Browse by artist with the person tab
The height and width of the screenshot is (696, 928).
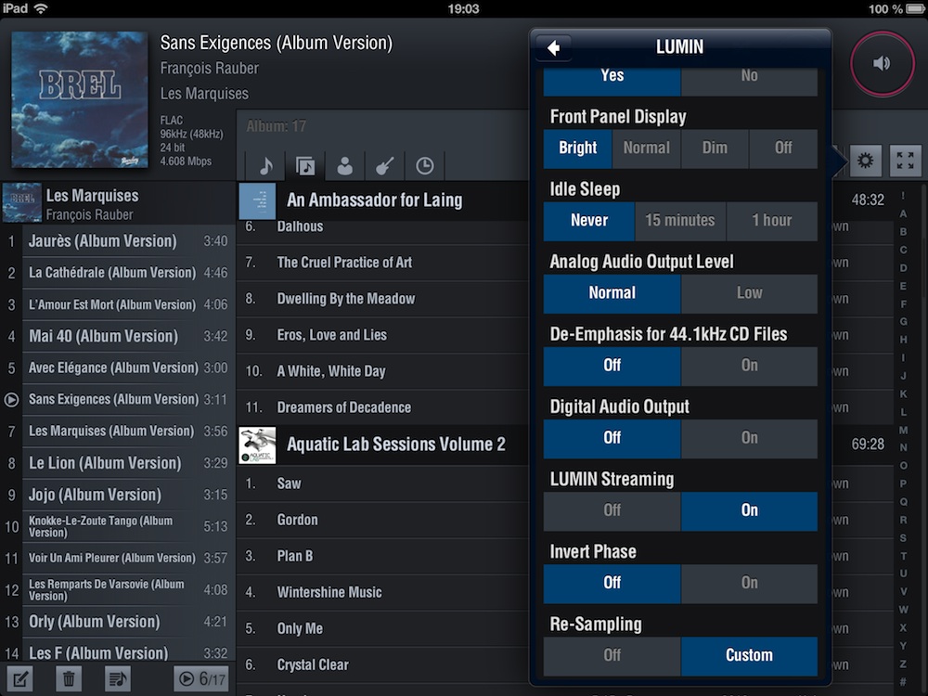345,166
